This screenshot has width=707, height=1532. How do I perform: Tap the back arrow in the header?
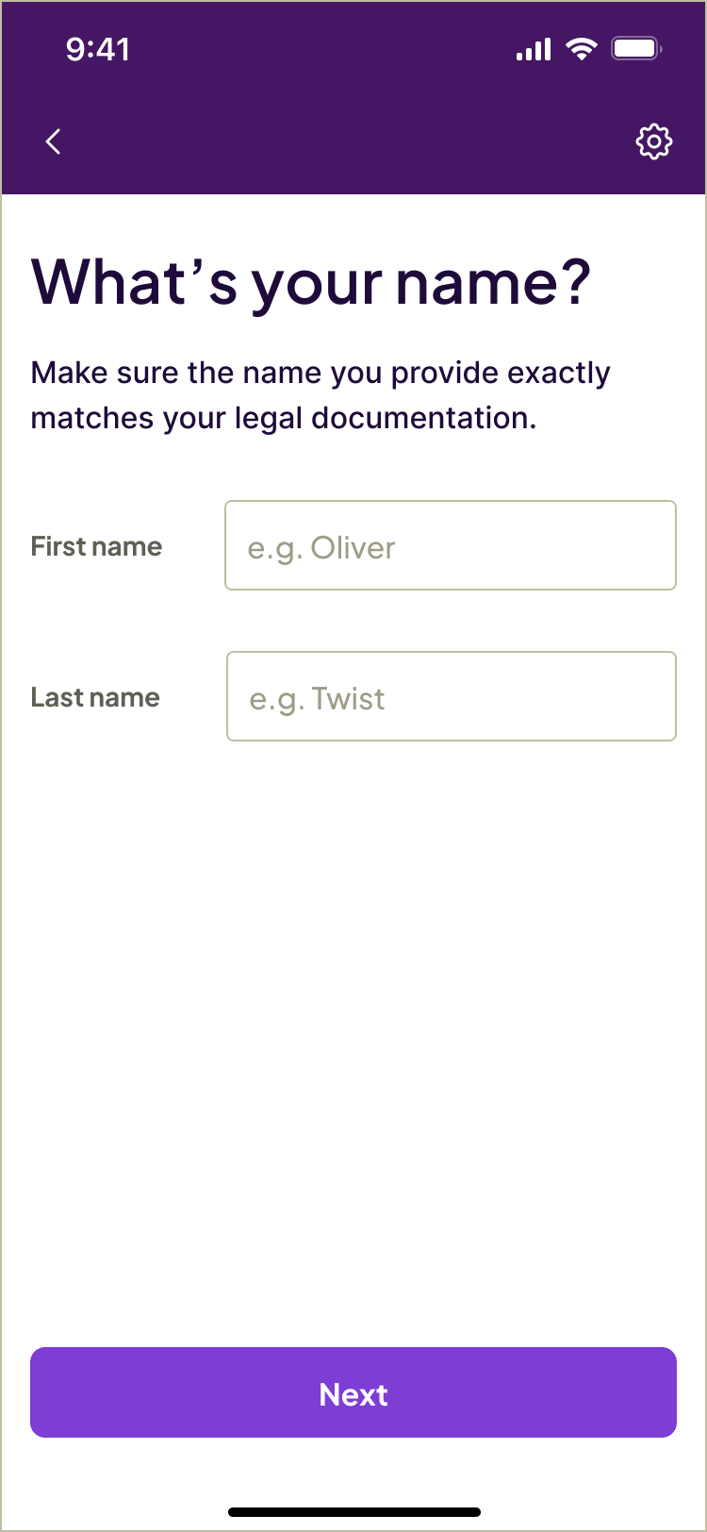coord(53,141)
